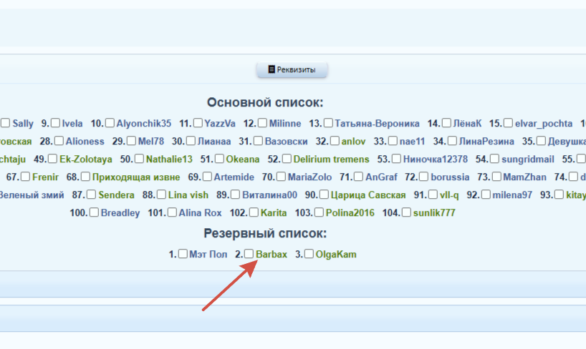Open the Татьяна-Вероника user link

[x=377, y=124]
